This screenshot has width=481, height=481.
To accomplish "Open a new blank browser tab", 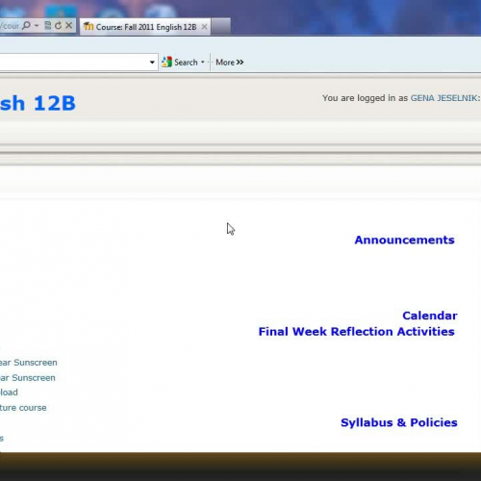I will coord(221,26).
